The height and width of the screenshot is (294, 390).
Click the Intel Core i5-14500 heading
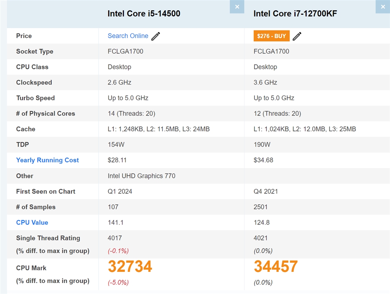(144, 14)
